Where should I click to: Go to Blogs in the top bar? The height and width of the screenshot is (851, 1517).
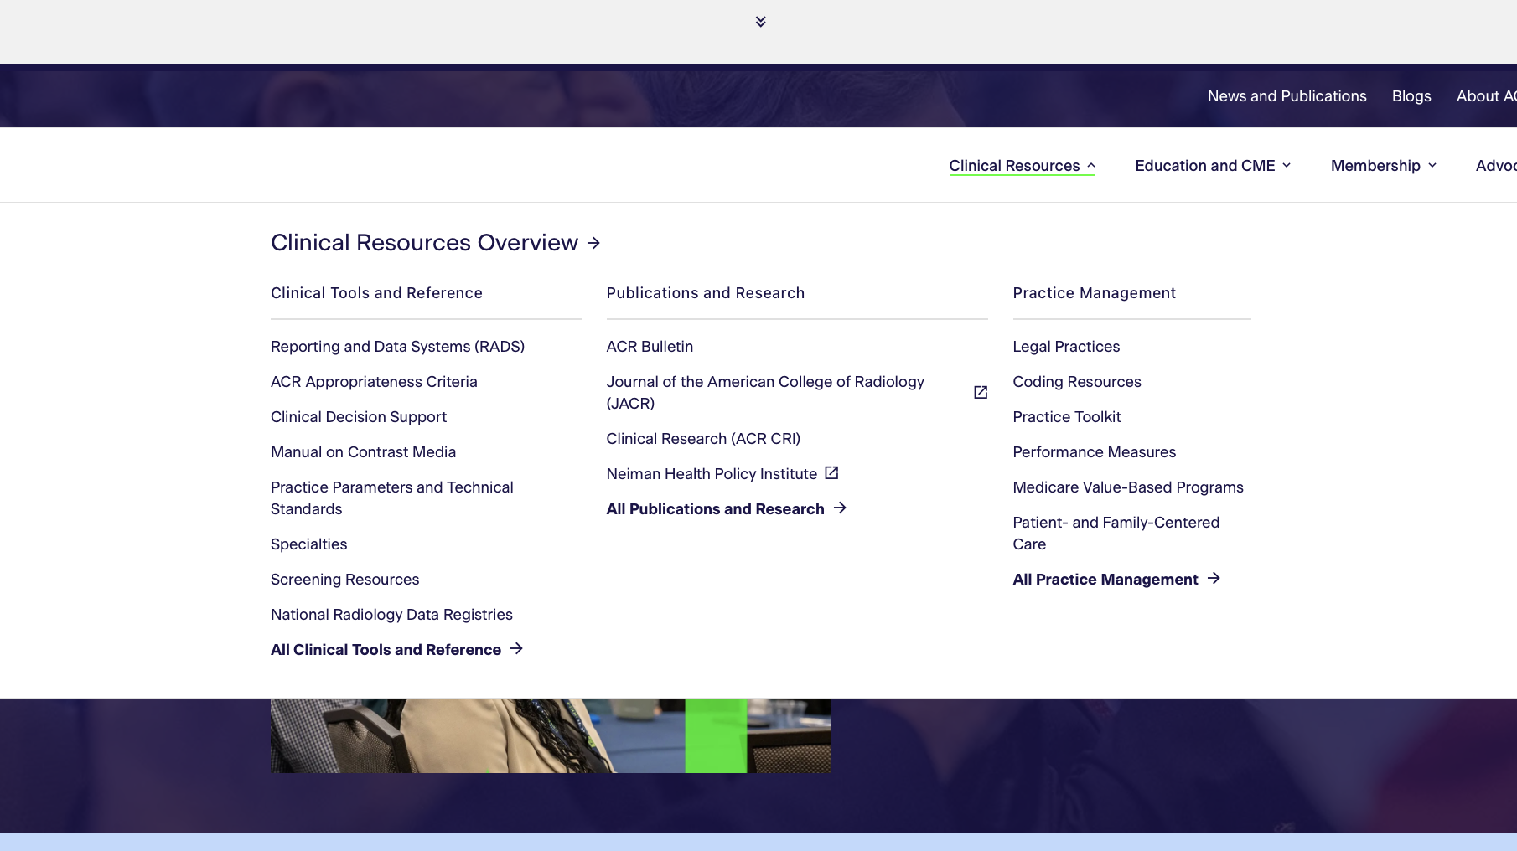click(x=1411, y=96)
